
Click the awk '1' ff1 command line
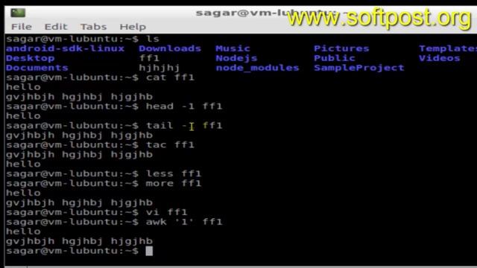coord(114,222)
